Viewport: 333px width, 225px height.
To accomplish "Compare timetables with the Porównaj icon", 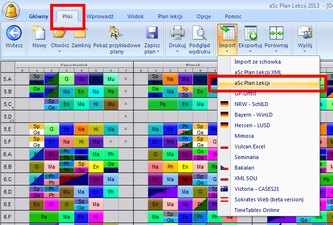I will pyautogui.click(x=277, y=33).
